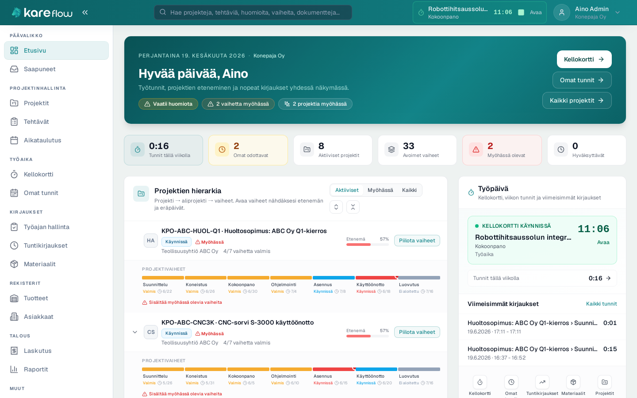Click the Omat tunnit clock quick-action icon
The image size is (637, 398).
511,382
